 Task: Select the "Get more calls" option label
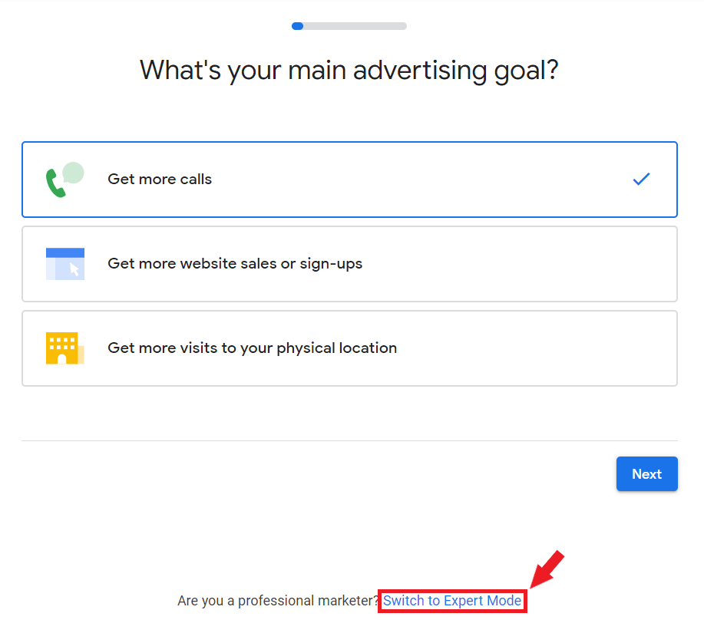pyautogui.click(x=160, y=180)
